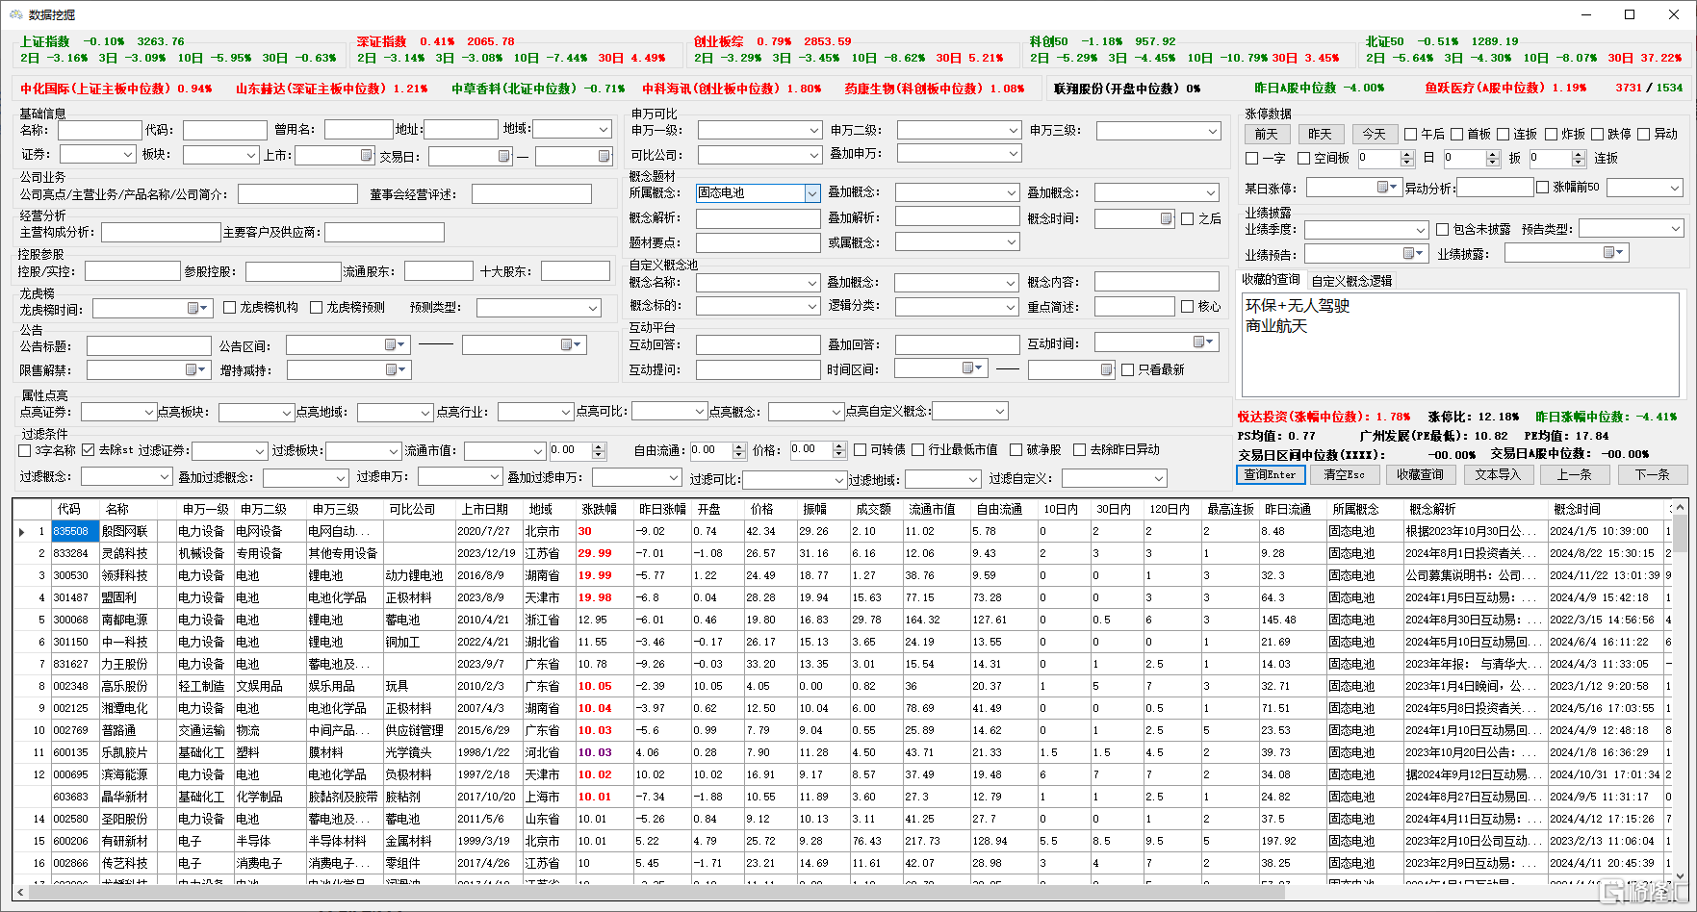
Task: Click the 文本导入 button
Action: [x=1498, y=474]
